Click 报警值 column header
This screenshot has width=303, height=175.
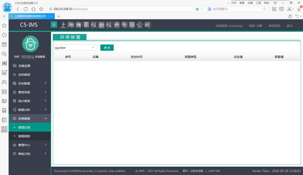coord(279,57)
